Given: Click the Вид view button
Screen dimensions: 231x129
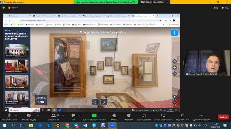Looking at the screenshot, I should point(225,8).
